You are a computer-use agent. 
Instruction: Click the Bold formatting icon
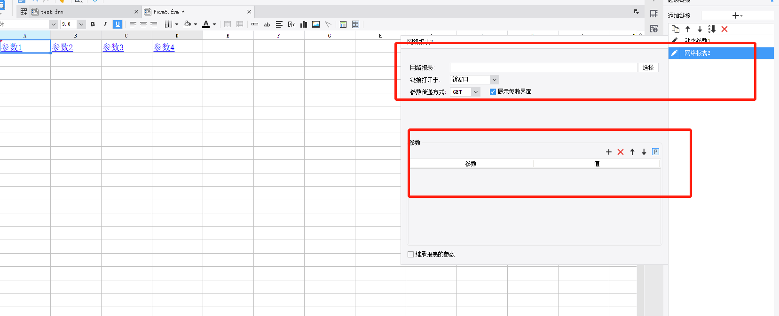click(x=93, y=24)
